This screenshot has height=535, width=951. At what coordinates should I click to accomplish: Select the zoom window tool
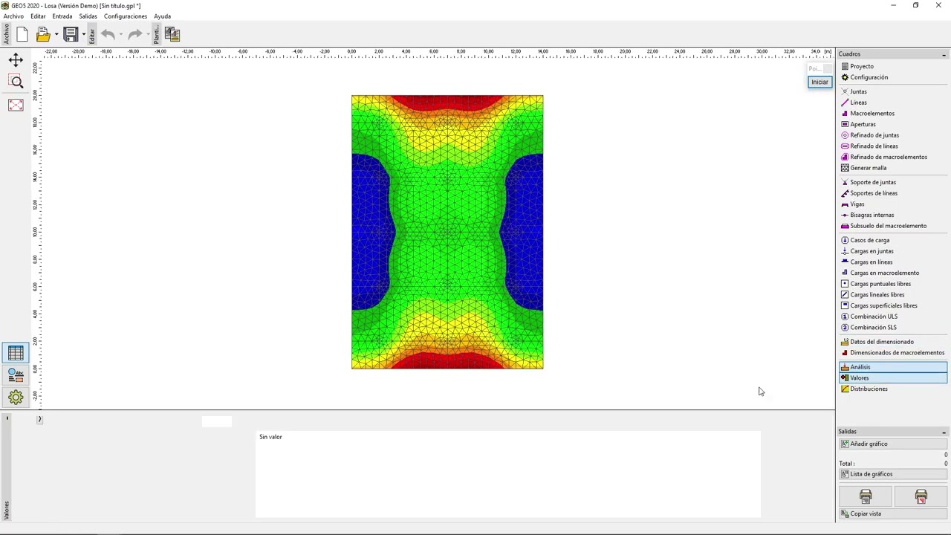(16, 82)
